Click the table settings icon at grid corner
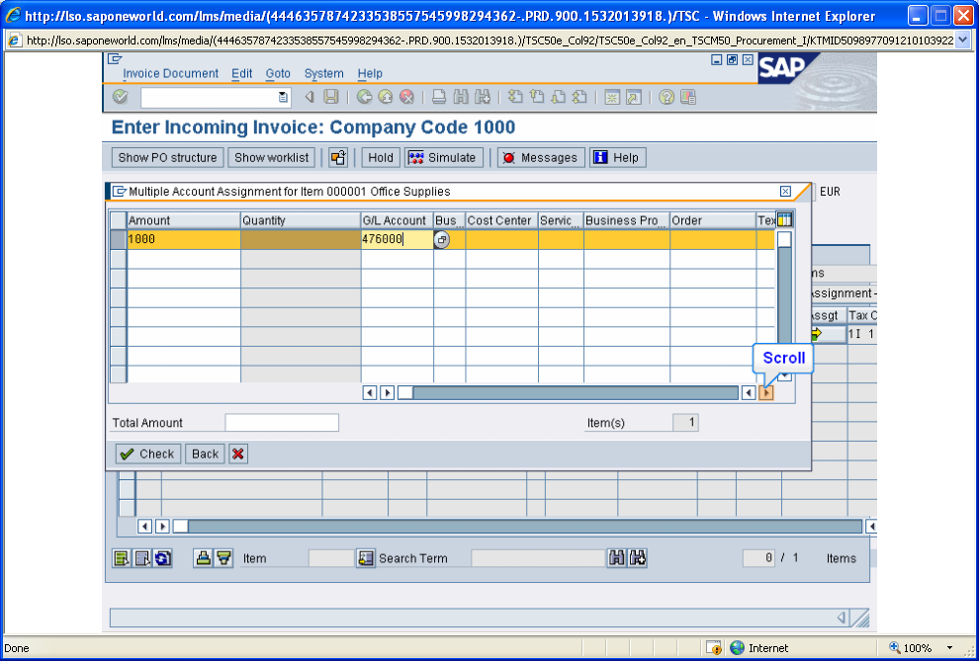979x661 pixels. click(x=784, y=219)
